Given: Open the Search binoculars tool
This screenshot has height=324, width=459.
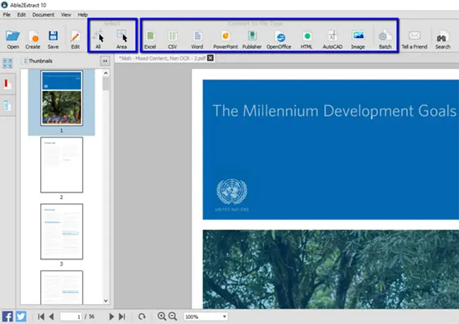Looking at the screenshot, I should coord(443,40).
